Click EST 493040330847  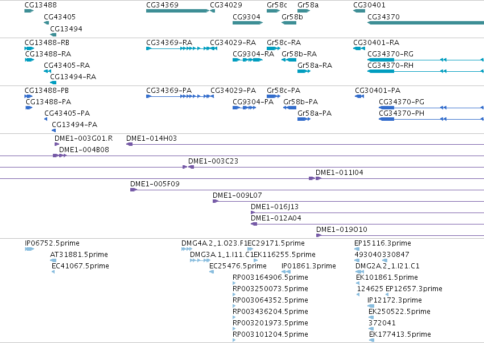(382, 255)
